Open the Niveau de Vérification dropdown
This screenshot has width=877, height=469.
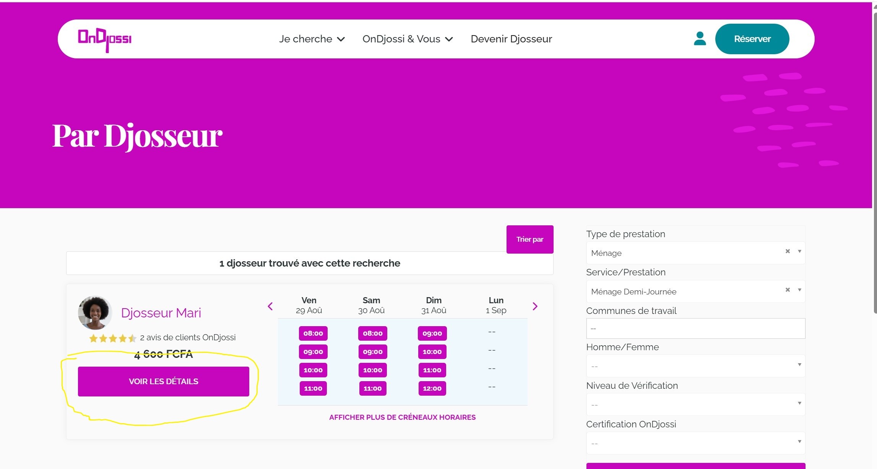pyautogui.click(x=695, y=404)
